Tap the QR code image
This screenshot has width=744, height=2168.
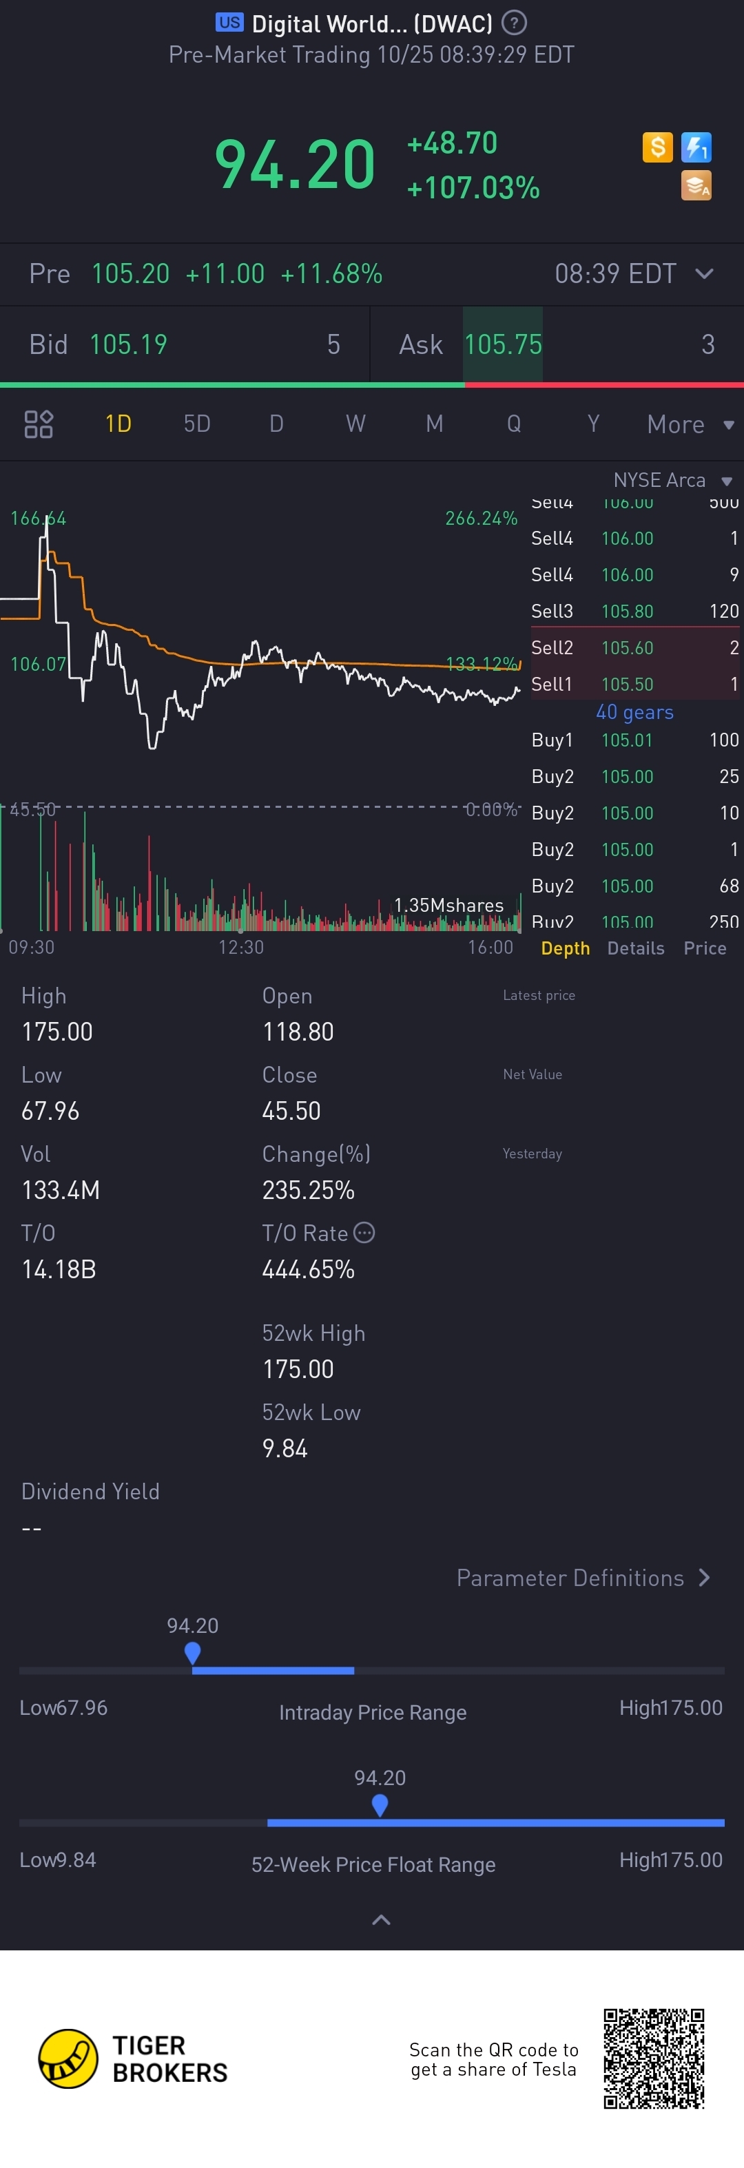[x=654, y=2058]
